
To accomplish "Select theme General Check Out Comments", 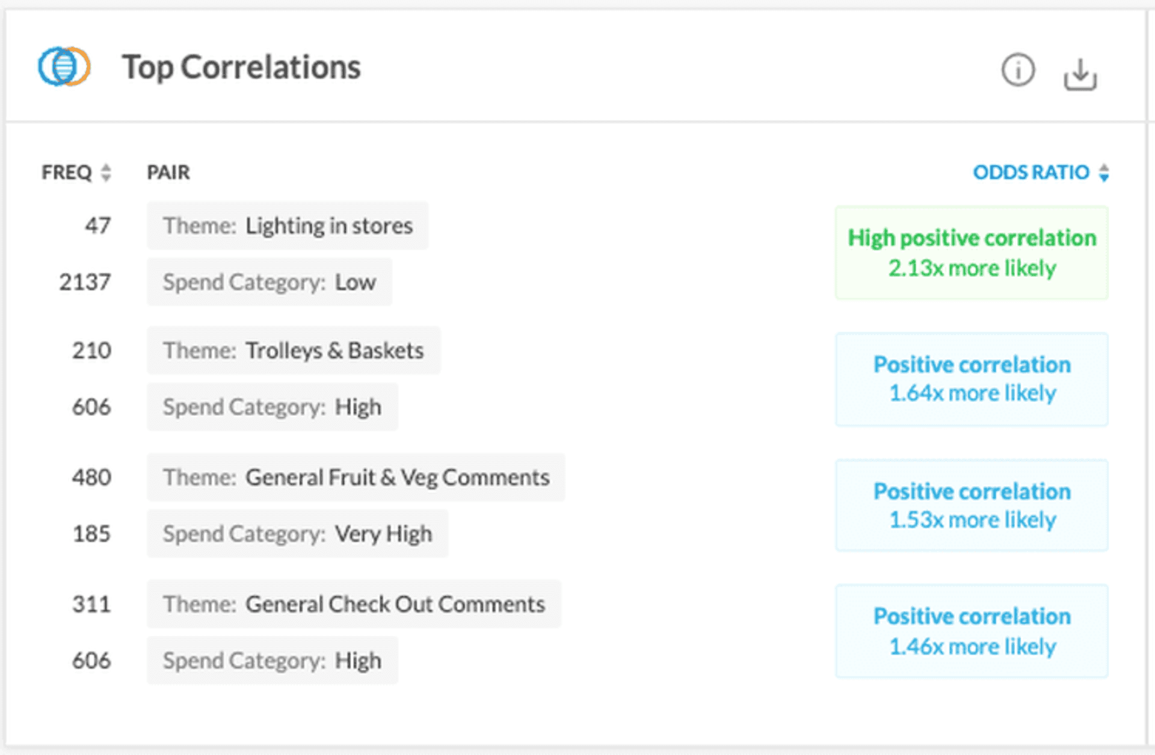I will (354, 604).
